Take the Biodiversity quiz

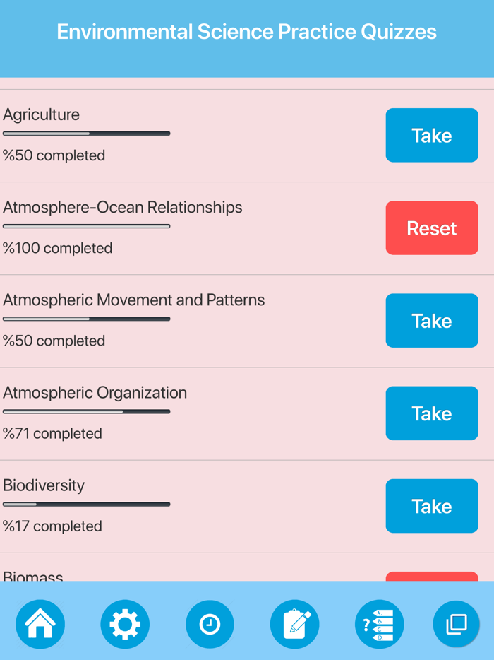[432, 506]
